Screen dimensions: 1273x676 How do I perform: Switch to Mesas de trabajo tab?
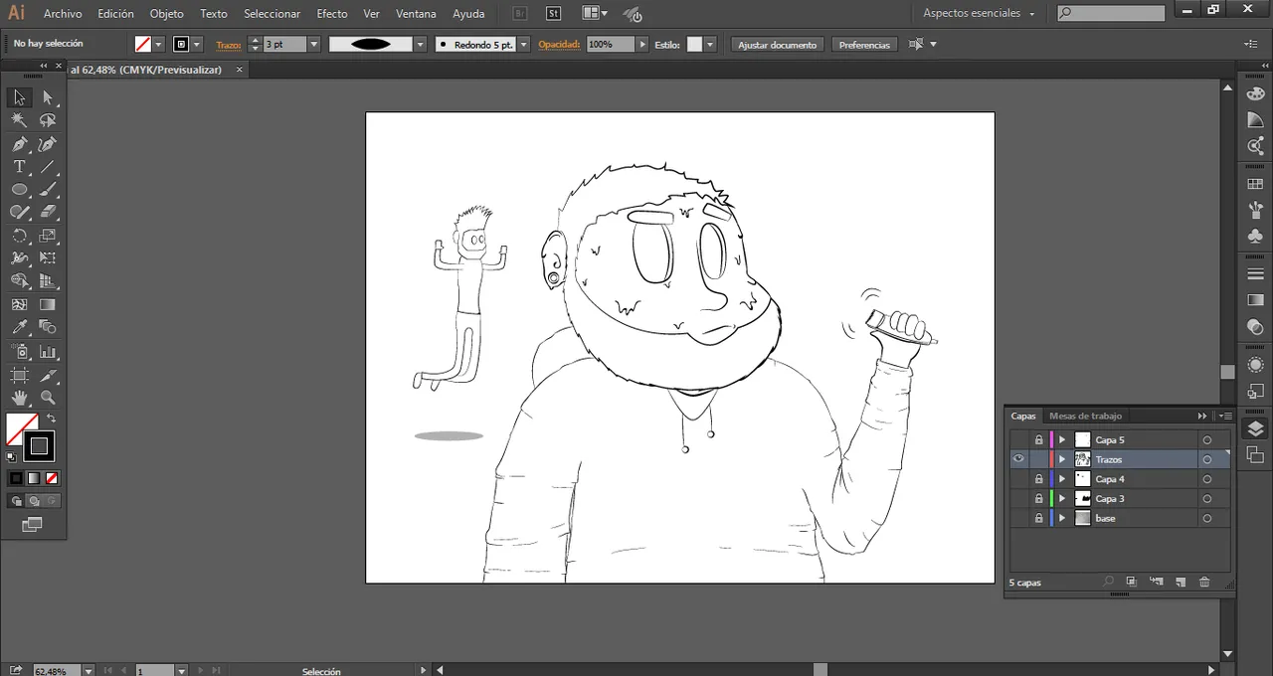click(1085, 416)
